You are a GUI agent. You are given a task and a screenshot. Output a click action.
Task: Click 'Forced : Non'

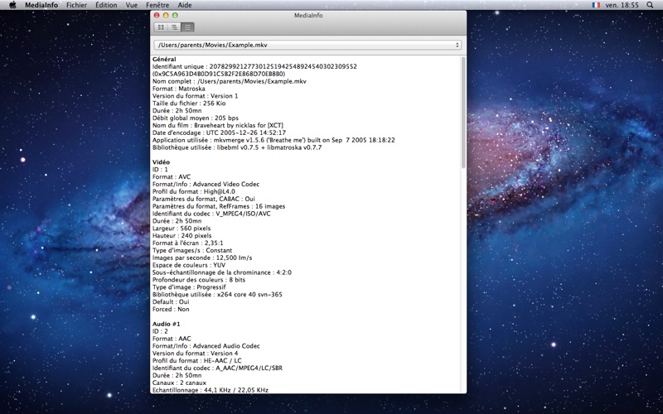click(x=171, y=309)
